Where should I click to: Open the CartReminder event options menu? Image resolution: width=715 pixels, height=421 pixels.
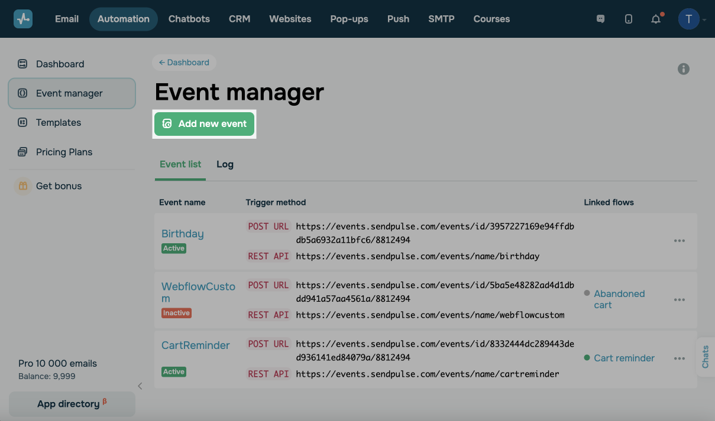click(679, 358)
